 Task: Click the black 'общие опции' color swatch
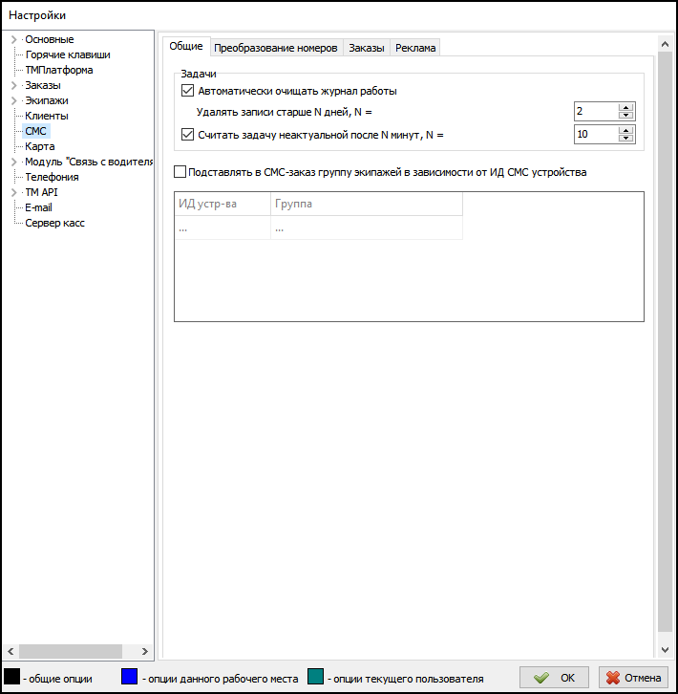coord(12,678)
